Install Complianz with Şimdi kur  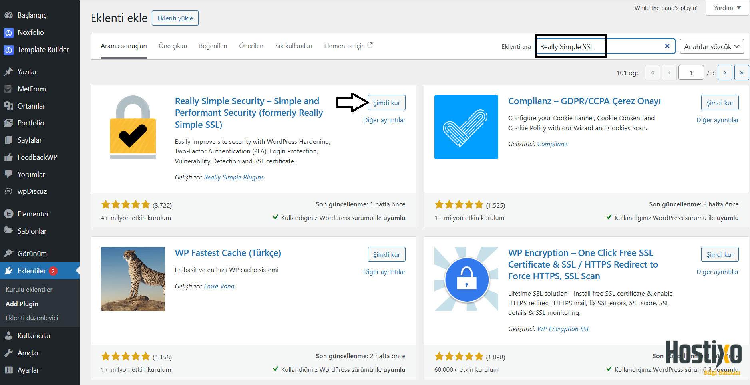click(720, 103)
